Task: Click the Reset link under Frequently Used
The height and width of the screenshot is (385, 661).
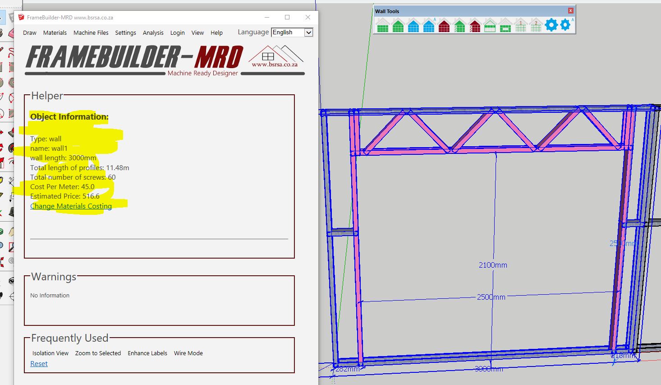Action: [x=39, y=364]
